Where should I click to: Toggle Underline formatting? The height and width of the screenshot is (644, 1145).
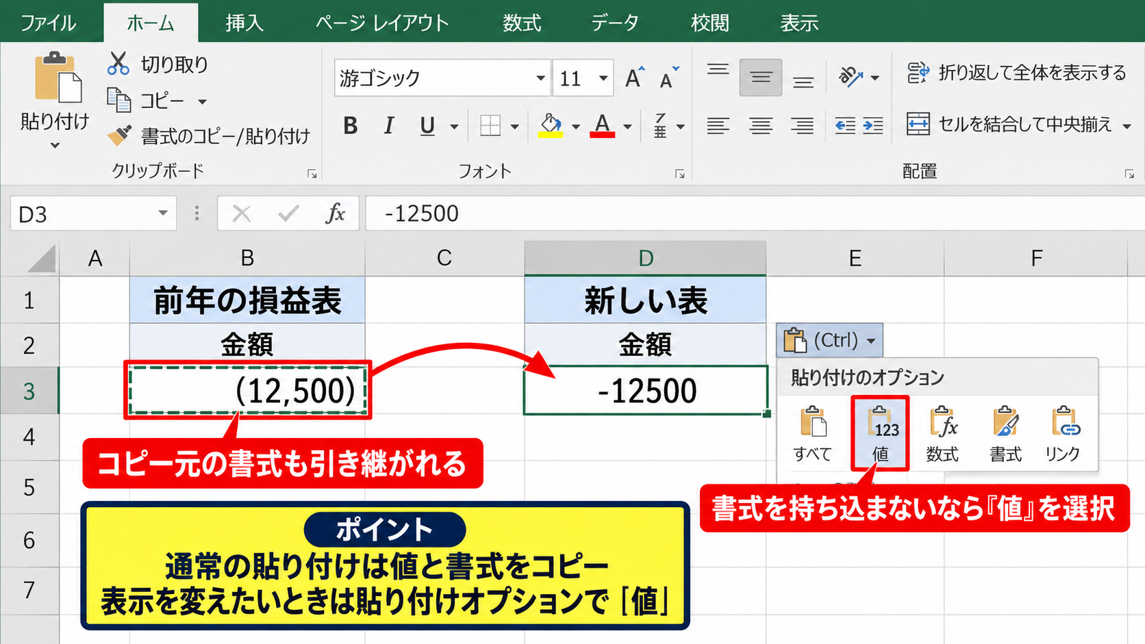(427, 126)
